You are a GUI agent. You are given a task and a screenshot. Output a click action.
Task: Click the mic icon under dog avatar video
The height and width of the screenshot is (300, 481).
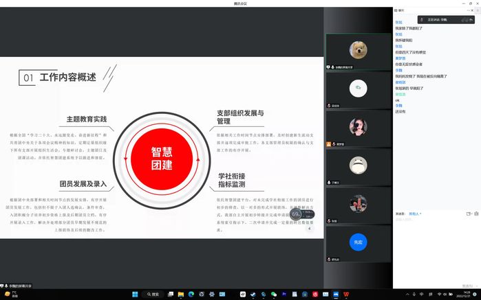333,69
